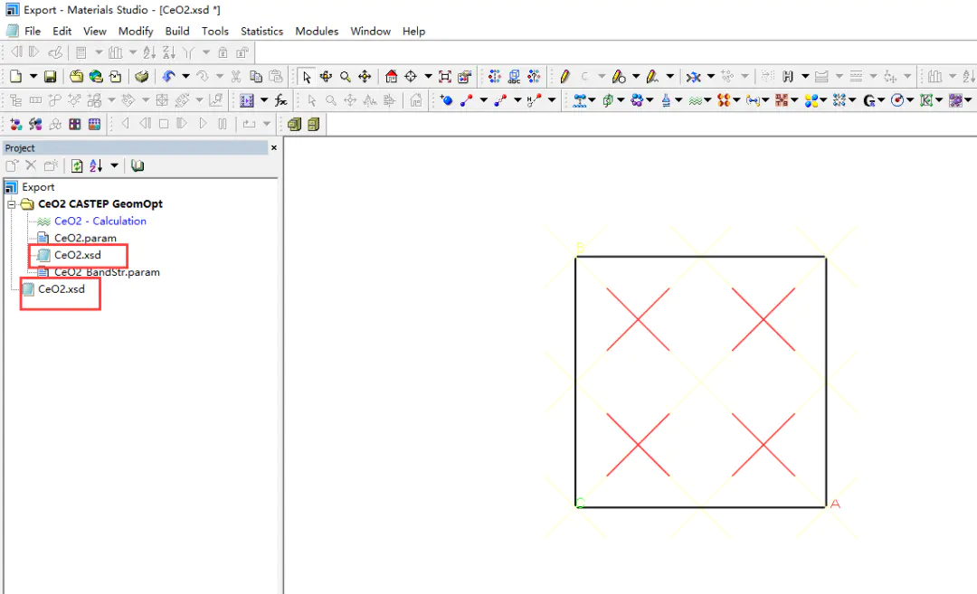Select CeO2 BandStr.param file
The width and height of the screenshot is (977, 594).
click(107, 272)
